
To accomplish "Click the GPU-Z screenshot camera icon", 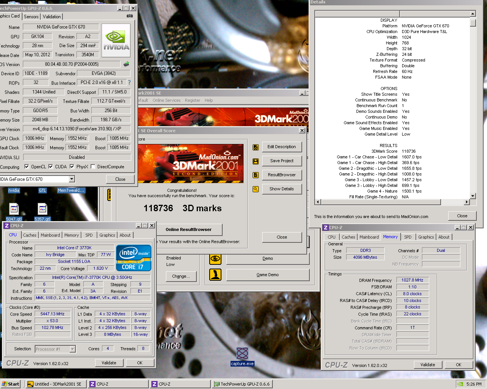I will click(130, 16).
